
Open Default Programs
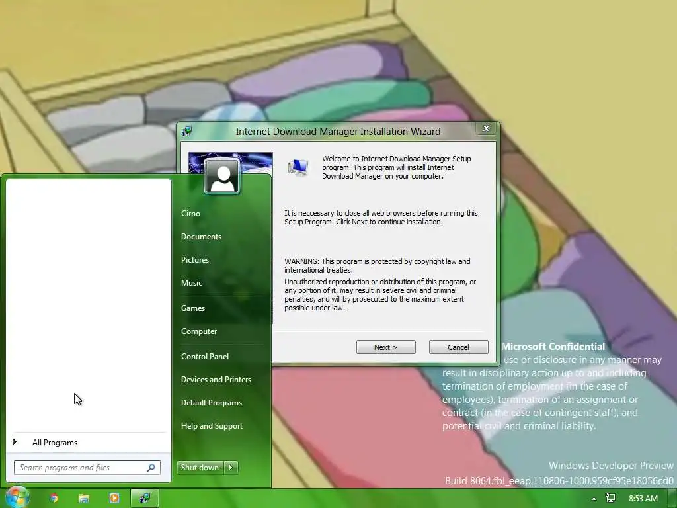coord(211,403)
